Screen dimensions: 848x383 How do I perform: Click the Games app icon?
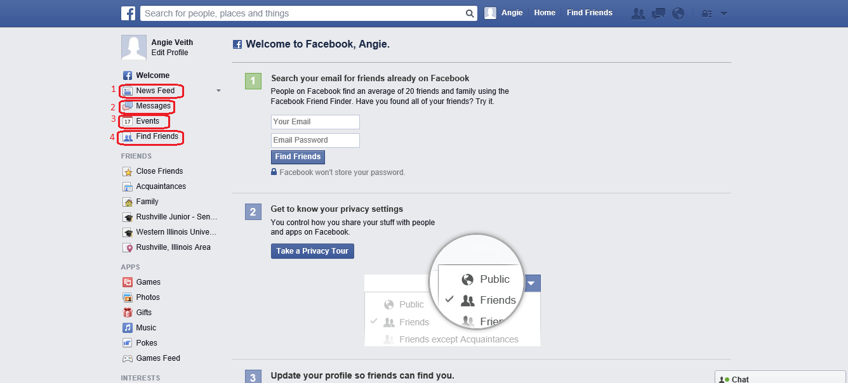[x=128, y=282]
